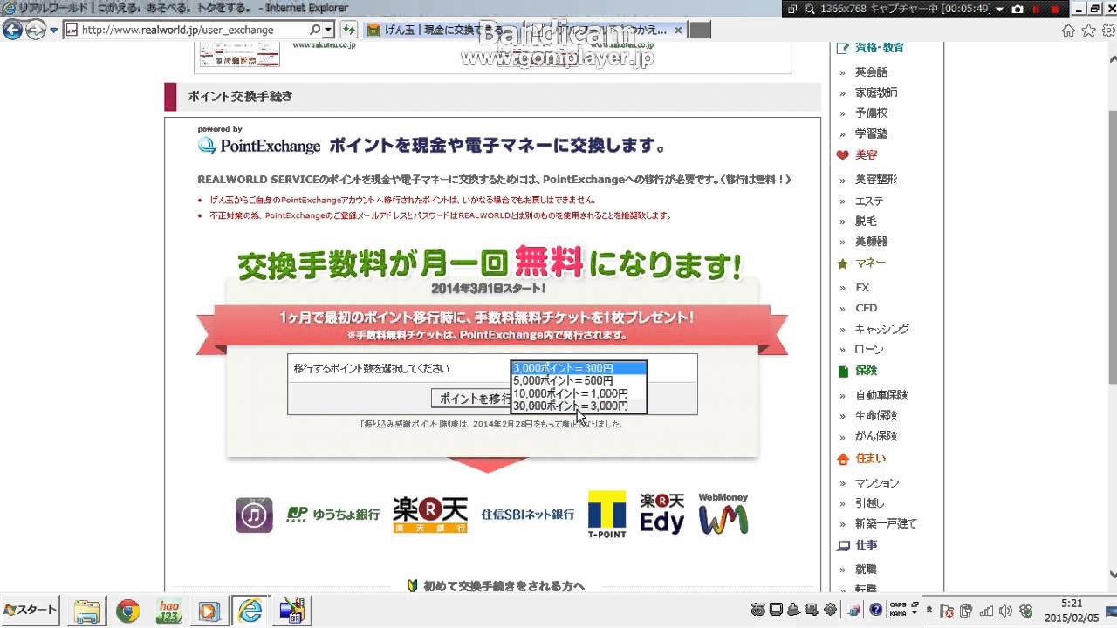
Task: Click the rakuten banner thumbnail at the top
Action: [240, 54]
